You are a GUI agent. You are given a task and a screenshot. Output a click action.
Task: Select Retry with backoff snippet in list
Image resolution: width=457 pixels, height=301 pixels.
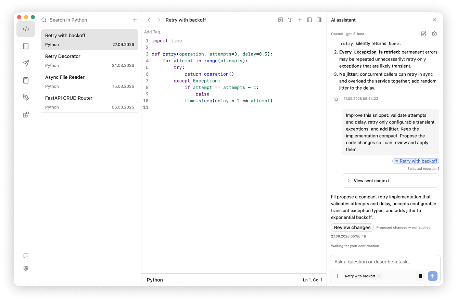pos(90,40)
